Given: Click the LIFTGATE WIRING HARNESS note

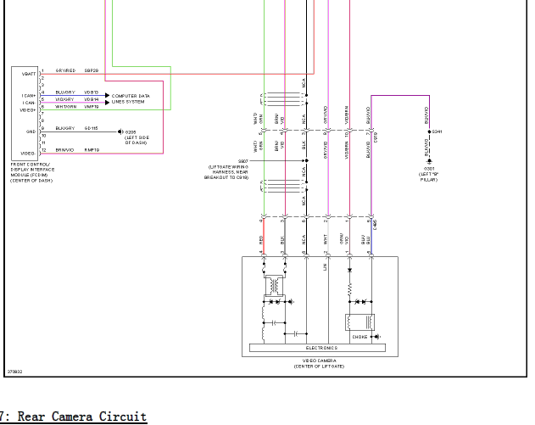Looking at the screenshot, I should click(226, 172).
